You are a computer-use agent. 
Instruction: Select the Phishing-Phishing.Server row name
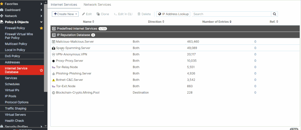74,74
